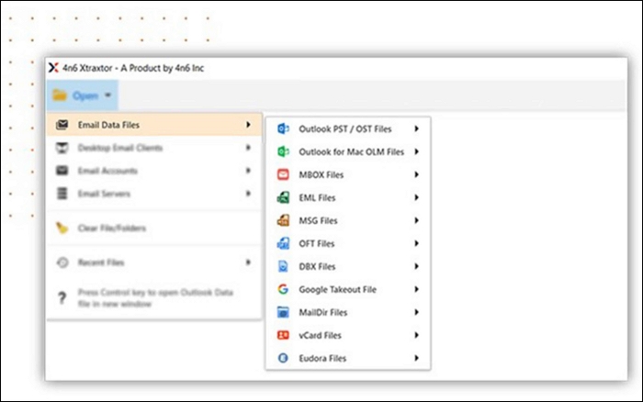Expand the Eudora Files submenu arrow

pos(416,358)
